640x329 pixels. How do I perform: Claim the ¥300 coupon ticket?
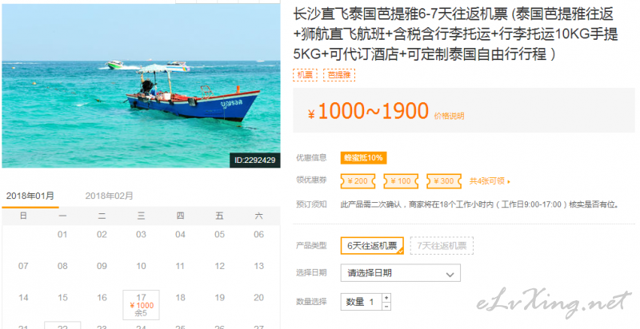(444, 181)
